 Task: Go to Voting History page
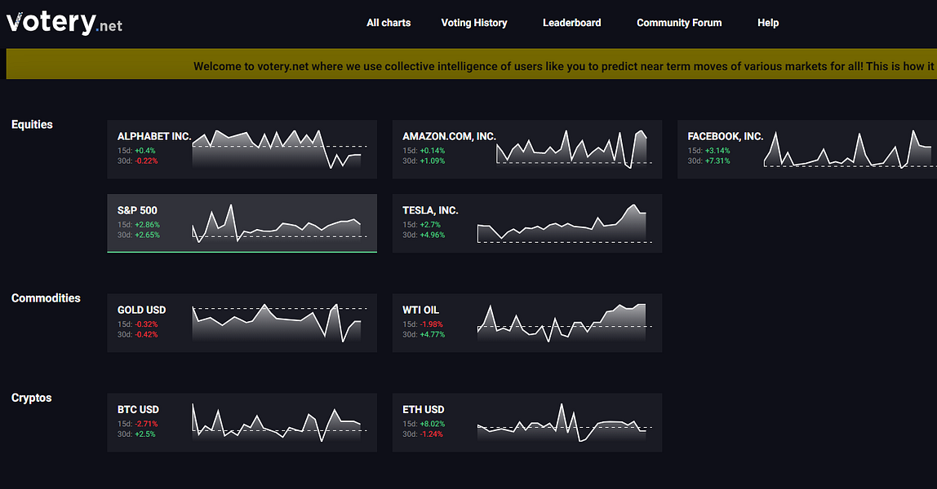pos(474,23)
